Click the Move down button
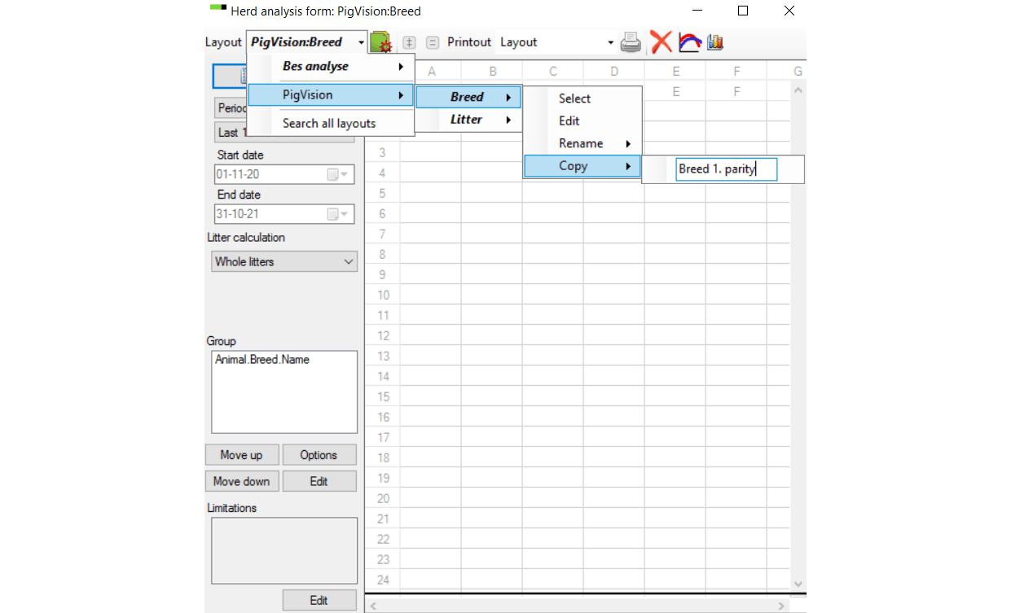This screenshot has height=613, width=1011. (x=242, y=481)
